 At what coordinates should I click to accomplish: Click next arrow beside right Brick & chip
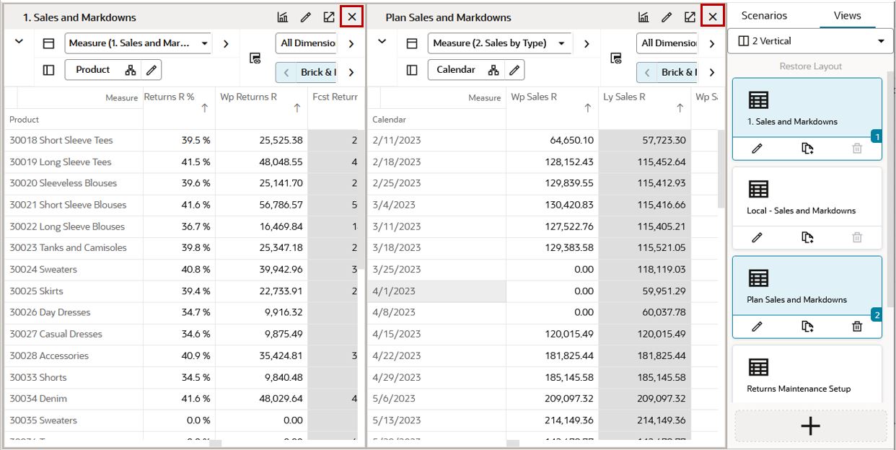(712, 72)
